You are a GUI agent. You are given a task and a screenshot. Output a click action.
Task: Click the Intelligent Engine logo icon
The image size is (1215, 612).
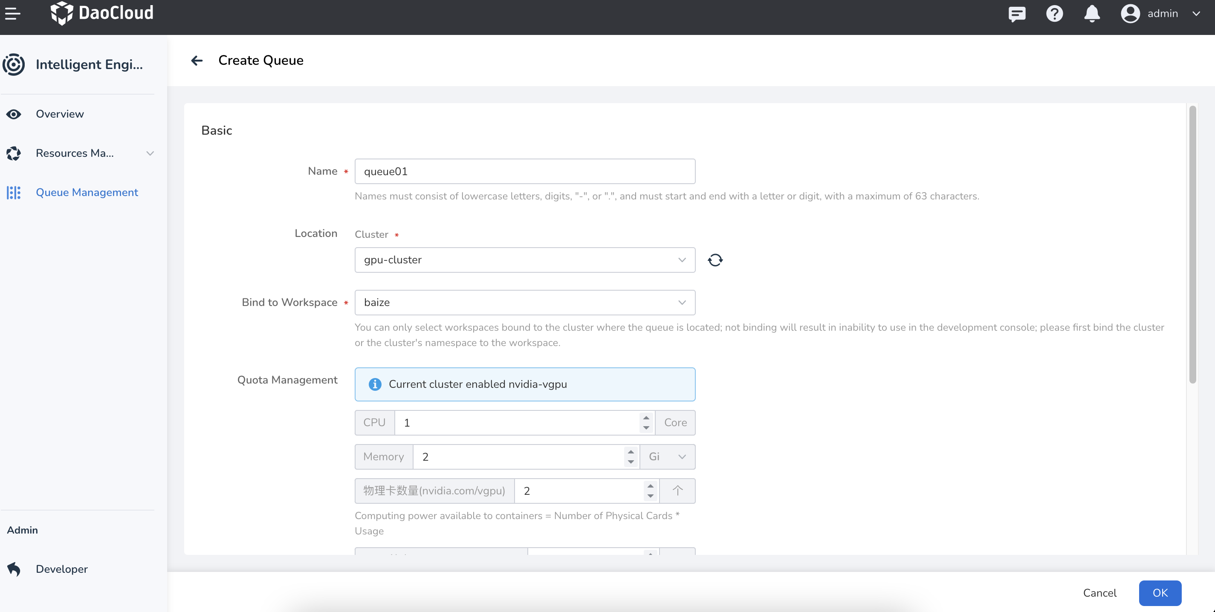[x=14, y=64]
